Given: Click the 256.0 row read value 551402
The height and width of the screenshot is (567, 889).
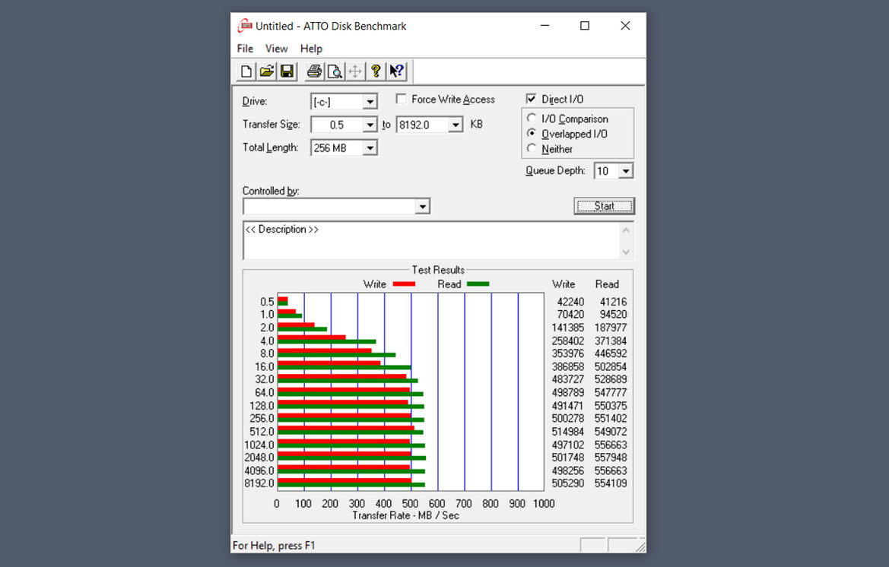Looking at the screenshot, I should [x=611, y=419].
